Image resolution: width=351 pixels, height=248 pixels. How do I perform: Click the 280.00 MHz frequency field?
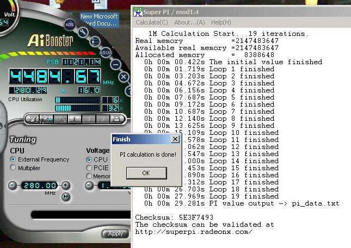(x=40, y=185)
